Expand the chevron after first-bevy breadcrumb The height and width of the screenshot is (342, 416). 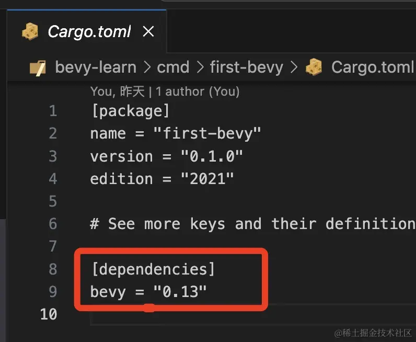(x=294, y=67)
